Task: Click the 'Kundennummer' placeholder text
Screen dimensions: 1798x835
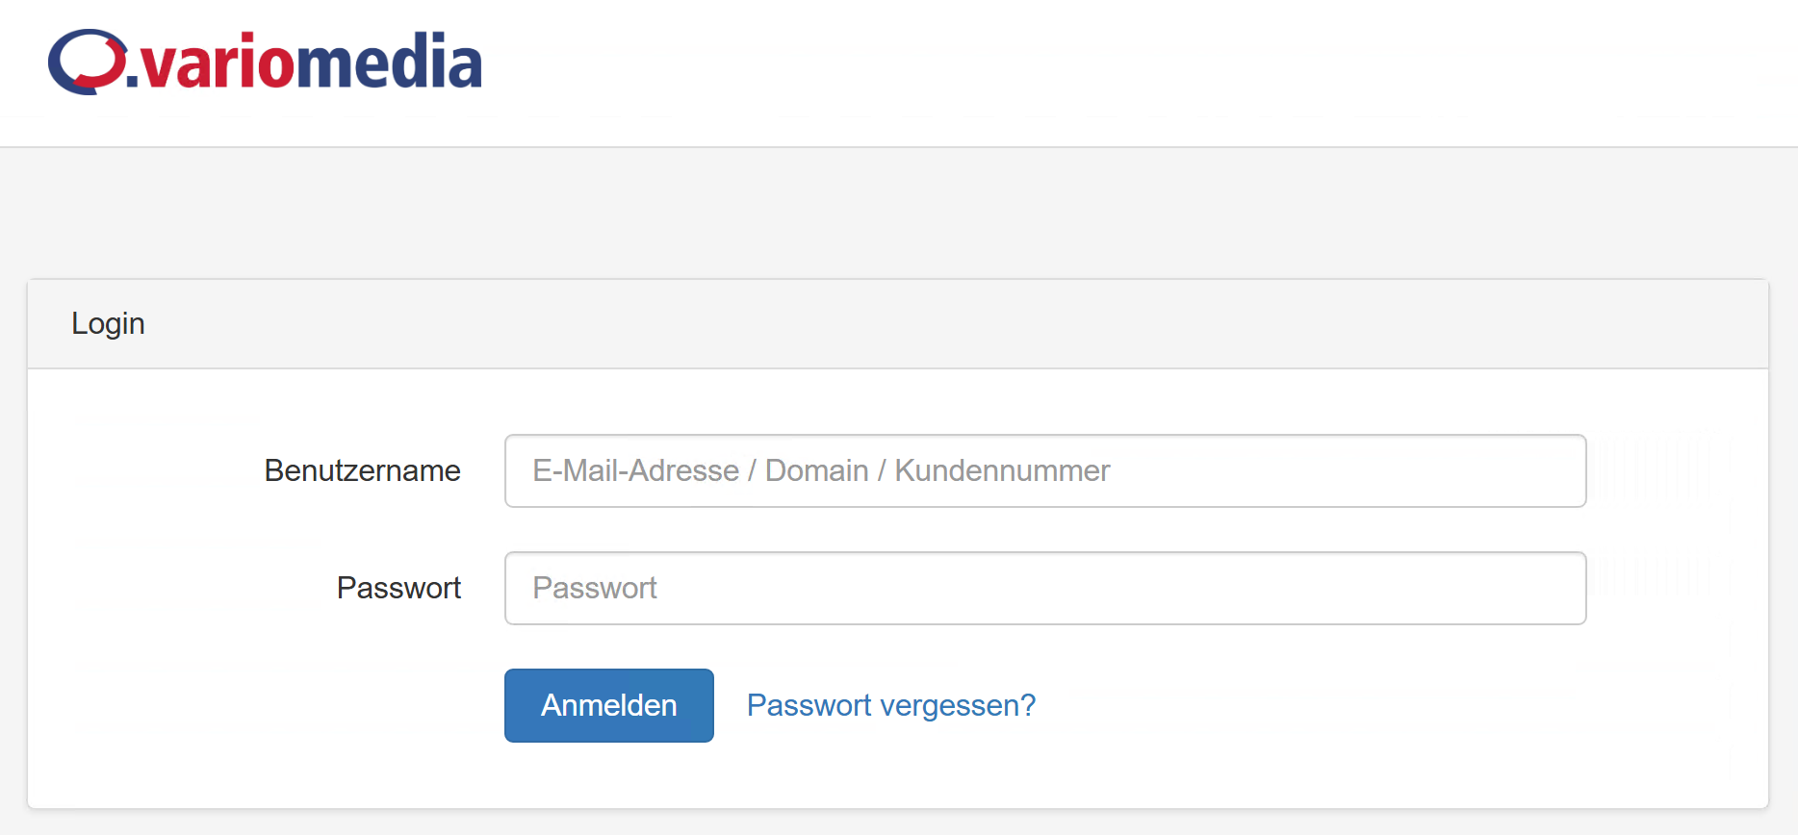Action: coord(1002,470)
